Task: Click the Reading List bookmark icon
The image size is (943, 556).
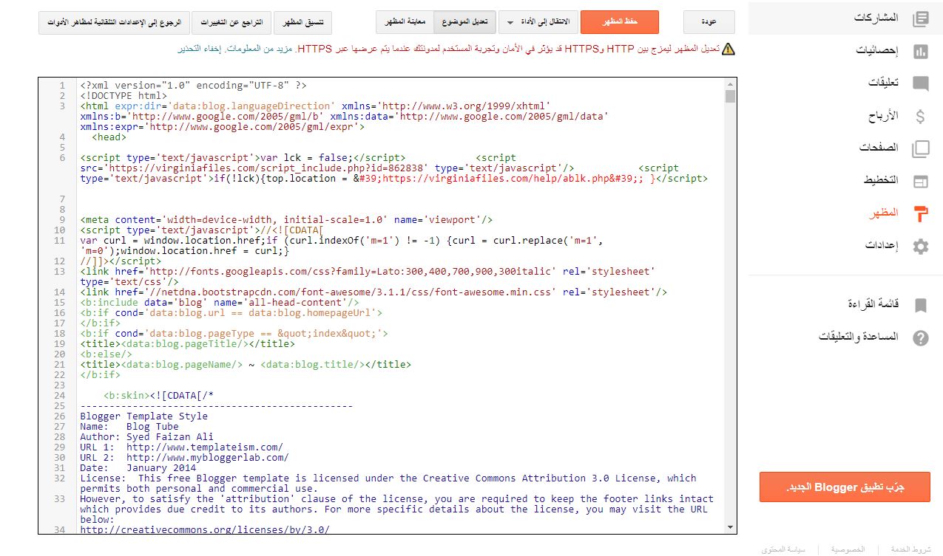Action: point(920,305)
